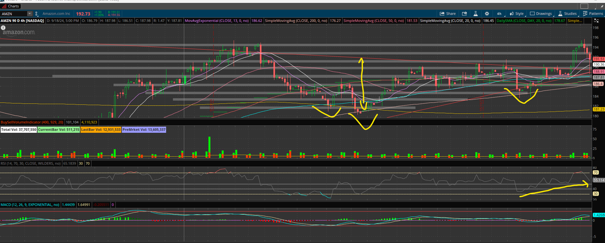Click the AMZN symbol input field
Screen dimensions: 605x243
(x=15, y=14)
